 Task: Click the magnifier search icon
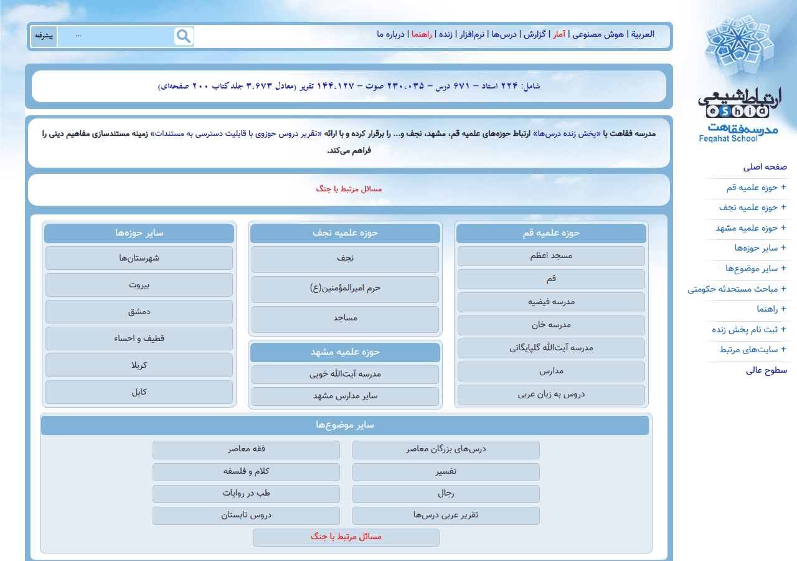click(x=184, y=36)
